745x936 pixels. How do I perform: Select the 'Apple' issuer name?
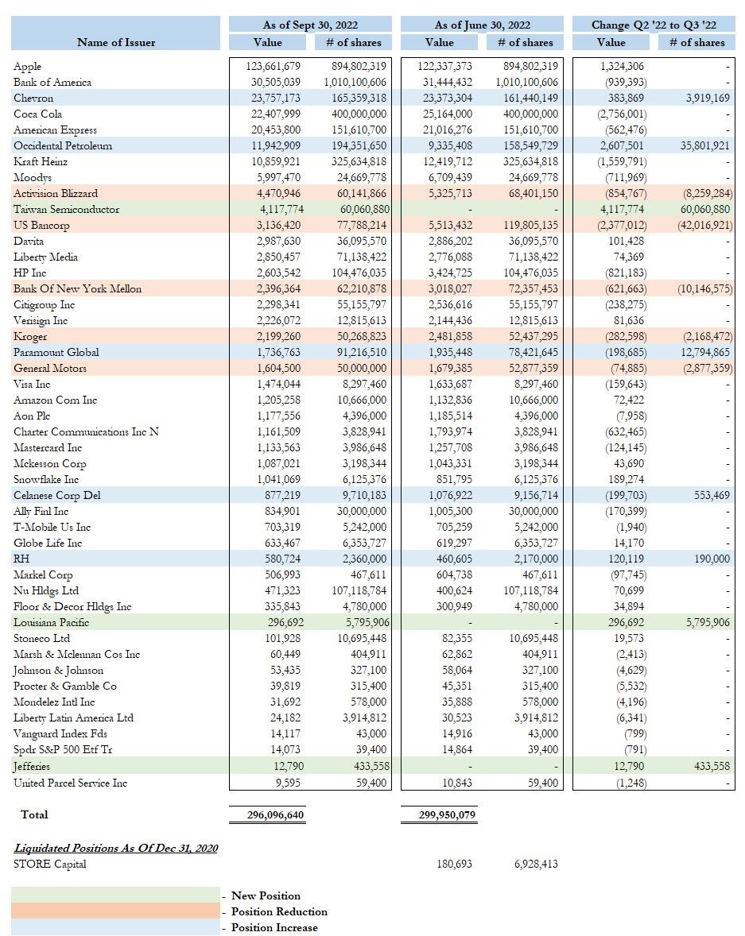tap(28, 66)
